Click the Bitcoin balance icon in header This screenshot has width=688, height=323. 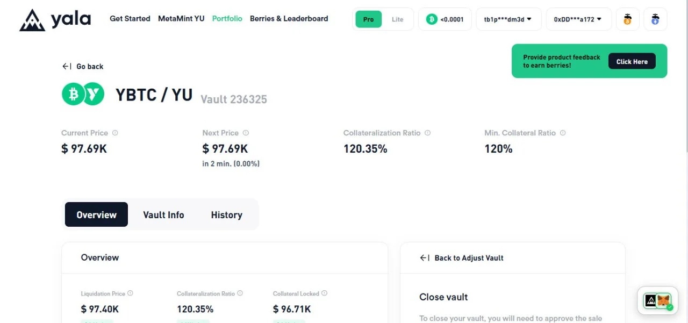click(x=432, y=19)
